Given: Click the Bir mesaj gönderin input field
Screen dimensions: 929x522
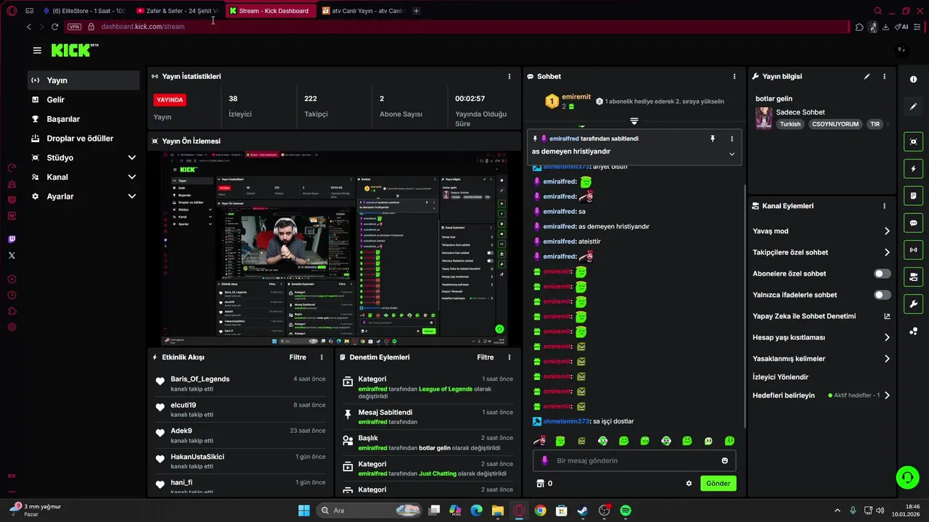Looking at the screenshot, I should [635, 461].
